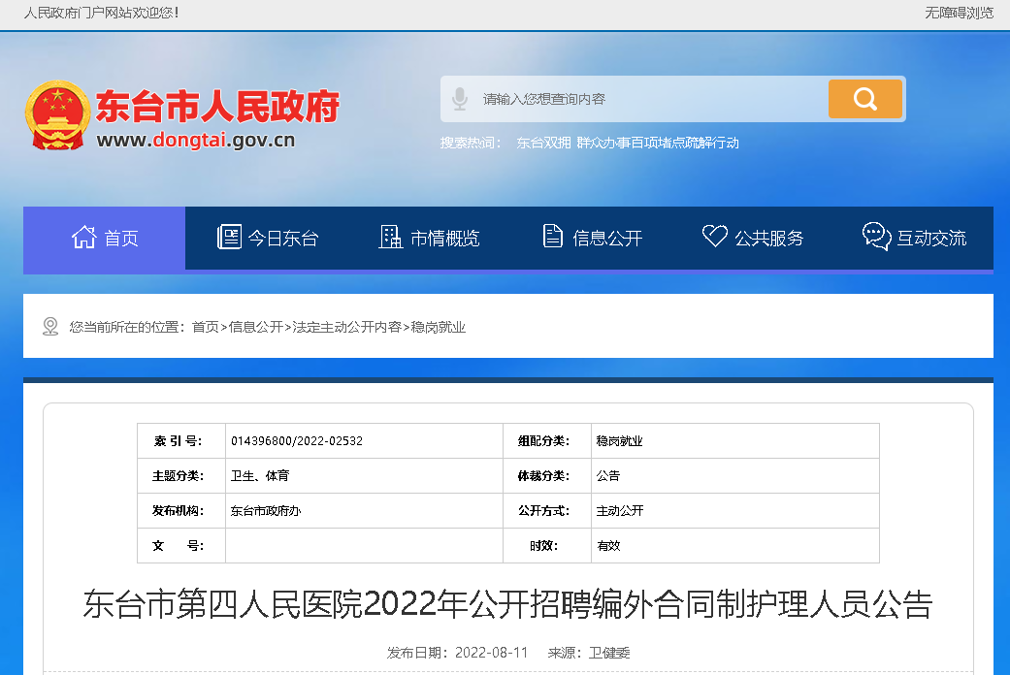Open the 无障碍浏览 accessibility link

pos(959,13)
